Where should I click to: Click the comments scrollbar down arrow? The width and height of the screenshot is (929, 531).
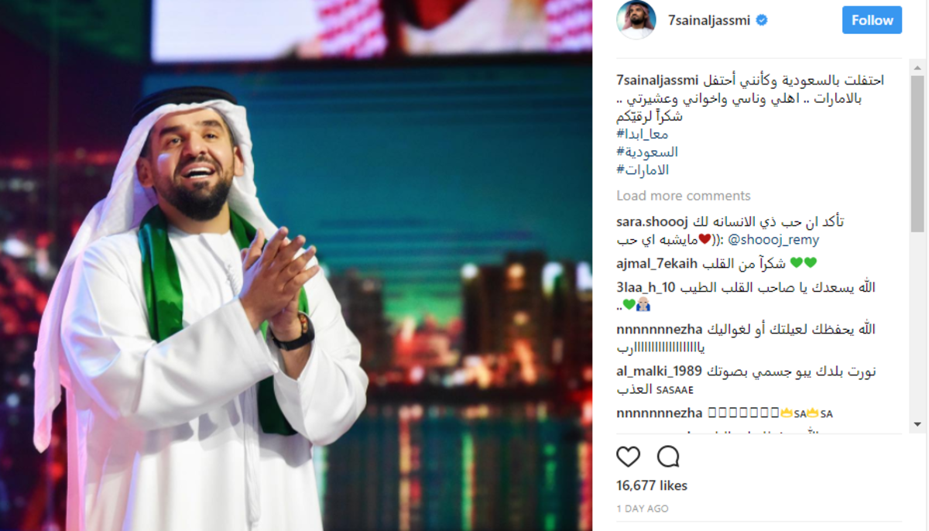pos(917,424)
